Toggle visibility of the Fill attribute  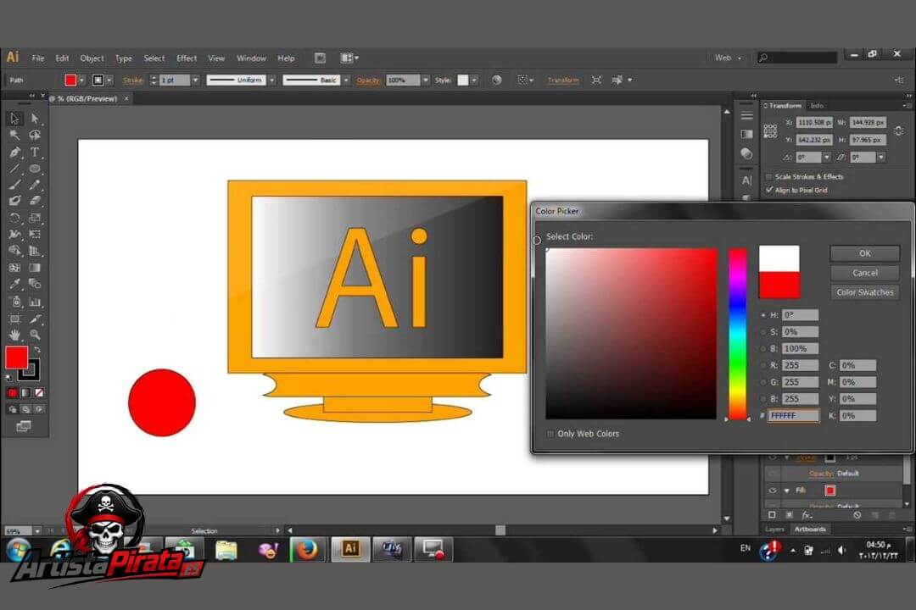(x=773, y=491)
